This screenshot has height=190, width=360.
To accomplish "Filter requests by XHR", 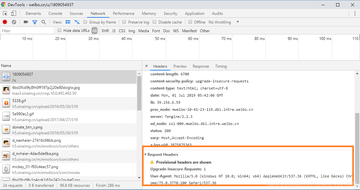I will pyautogui.click(x=105, y=31).
